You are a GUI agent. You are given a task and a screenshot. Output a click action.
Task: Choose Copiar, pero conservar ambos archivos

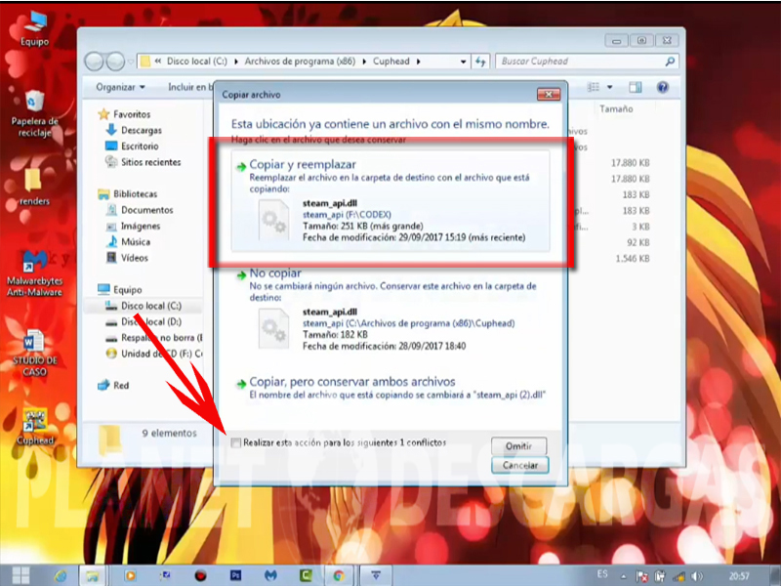pyautogui.click(x=390, y=388)
